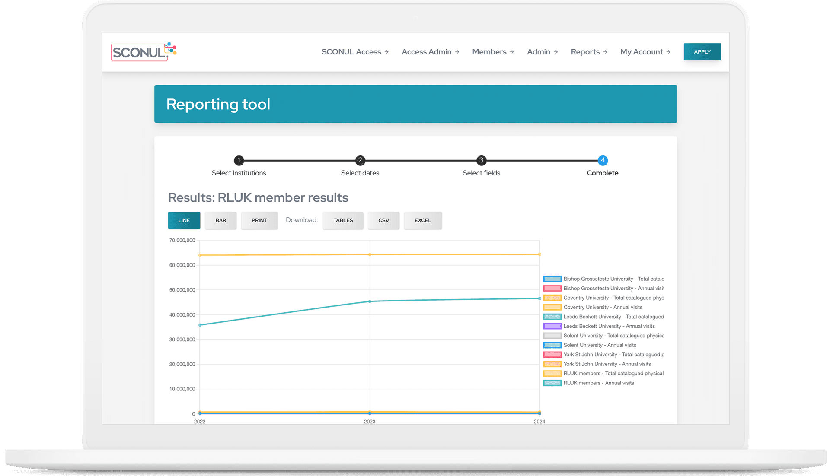Click the Coventry University yellow legend swatch

tap(552, 307)
